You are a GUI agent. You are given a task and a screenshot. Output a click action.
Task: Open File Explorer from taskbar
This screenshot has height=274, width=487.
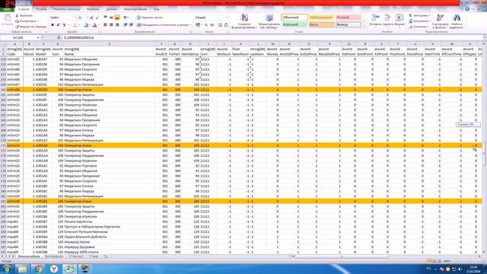pyautogui.click(x=22, y=269)
